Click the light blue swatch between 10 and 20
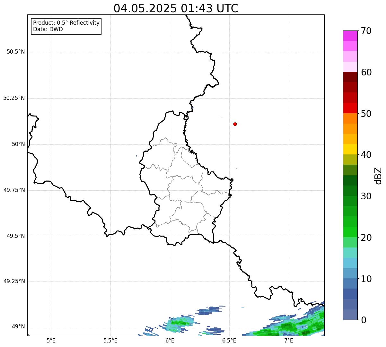 click(x=350, y=263)
